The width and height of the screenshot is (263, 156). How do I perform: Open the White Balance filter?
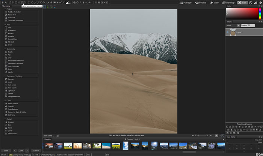(12, 103)
